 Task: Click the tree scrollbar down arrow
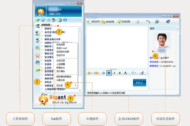pos(80,90)
